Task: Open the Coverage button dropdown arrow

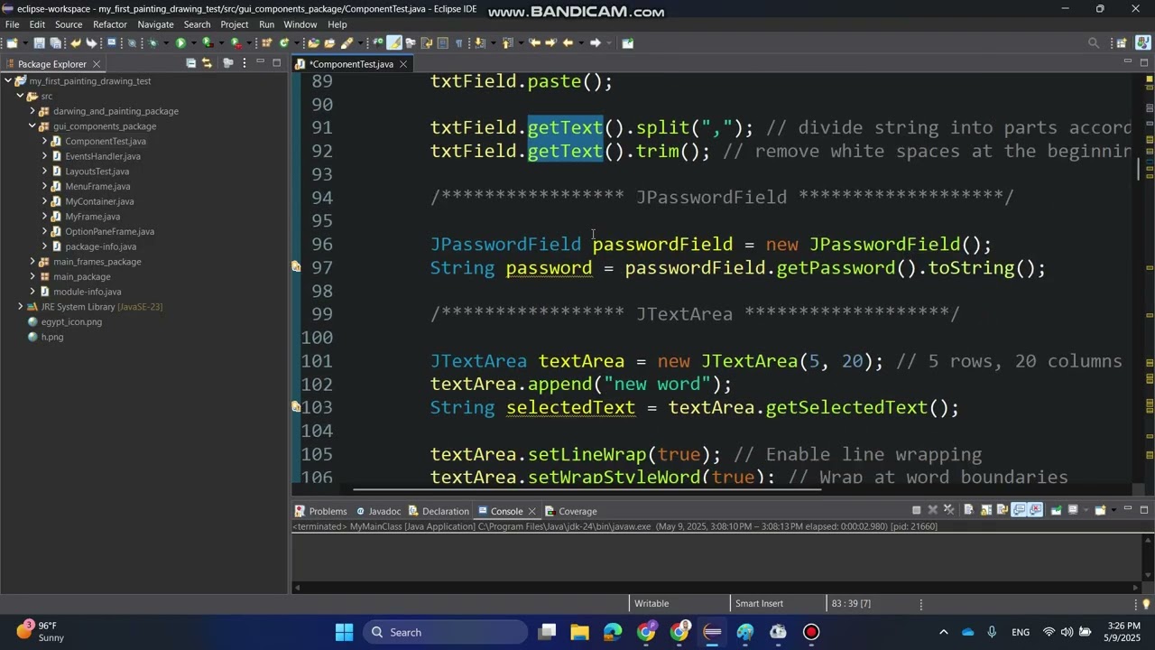Action: tap(221, 42)
